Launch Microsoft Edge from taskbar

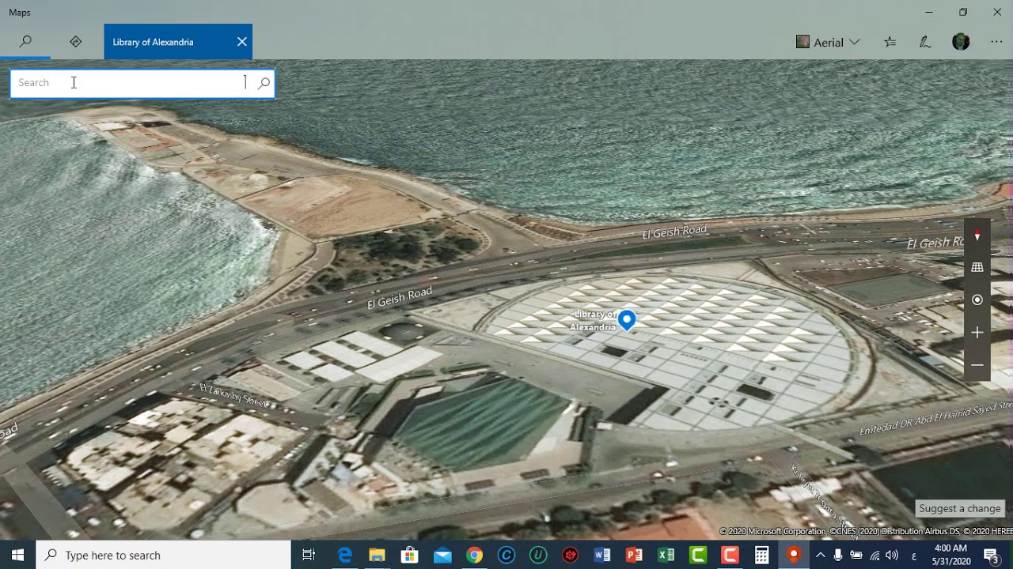click(x=345, y=555)
